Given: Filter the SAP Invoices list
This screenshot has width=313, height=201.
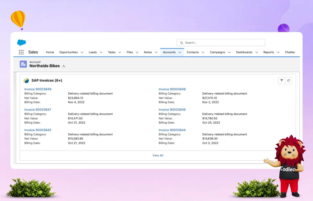Looking at the screenshot, I should (282, 81).
